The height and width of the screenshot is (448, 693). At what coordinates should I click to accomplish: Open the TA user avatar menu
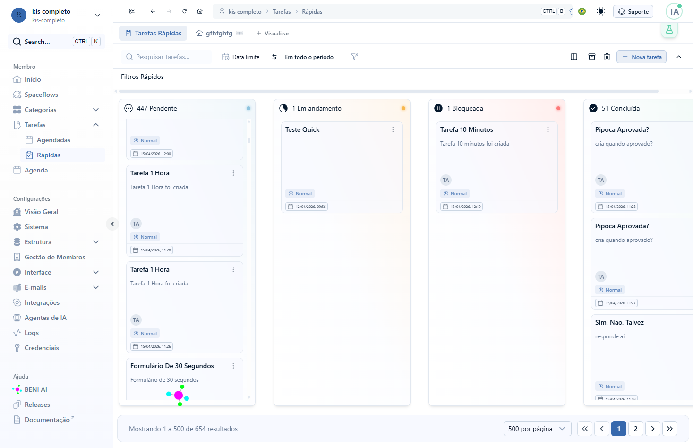coord(674,11)
